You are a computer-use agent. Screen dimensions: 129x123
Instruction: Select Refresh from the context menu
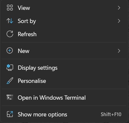[x=27, y=34]
